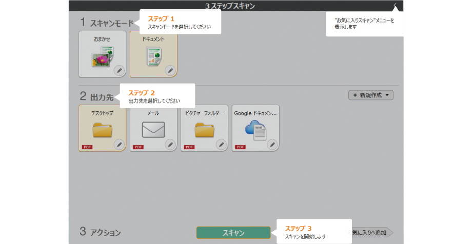The height and width of the screenshot is (244, 472).
Task: Open edit pencil on デスクトップ destination
Action: [119, 145]
